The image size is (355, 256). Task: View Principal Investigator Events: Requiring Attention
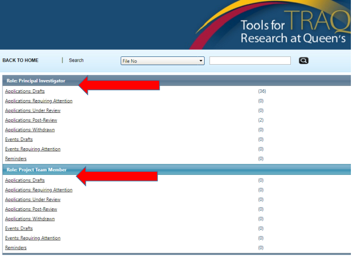point(32,149)
